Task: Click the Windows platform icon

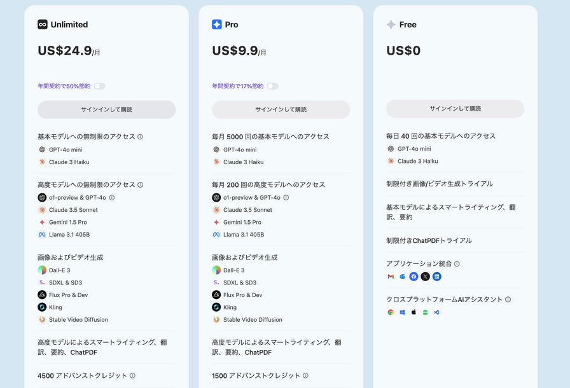Action: point(402,312)
